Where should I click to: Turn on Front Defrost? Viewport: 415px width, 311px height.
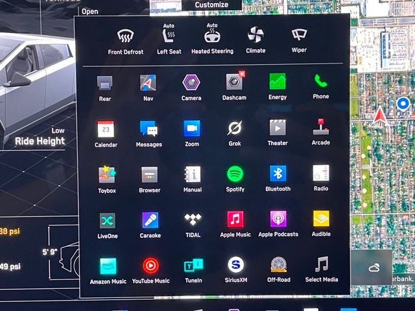(x=125, y=41)
